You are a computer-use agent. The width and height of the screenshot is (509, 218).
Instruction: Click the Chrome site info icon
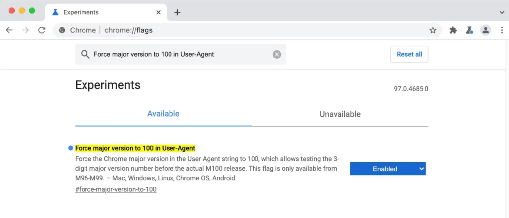coord(62,30)
